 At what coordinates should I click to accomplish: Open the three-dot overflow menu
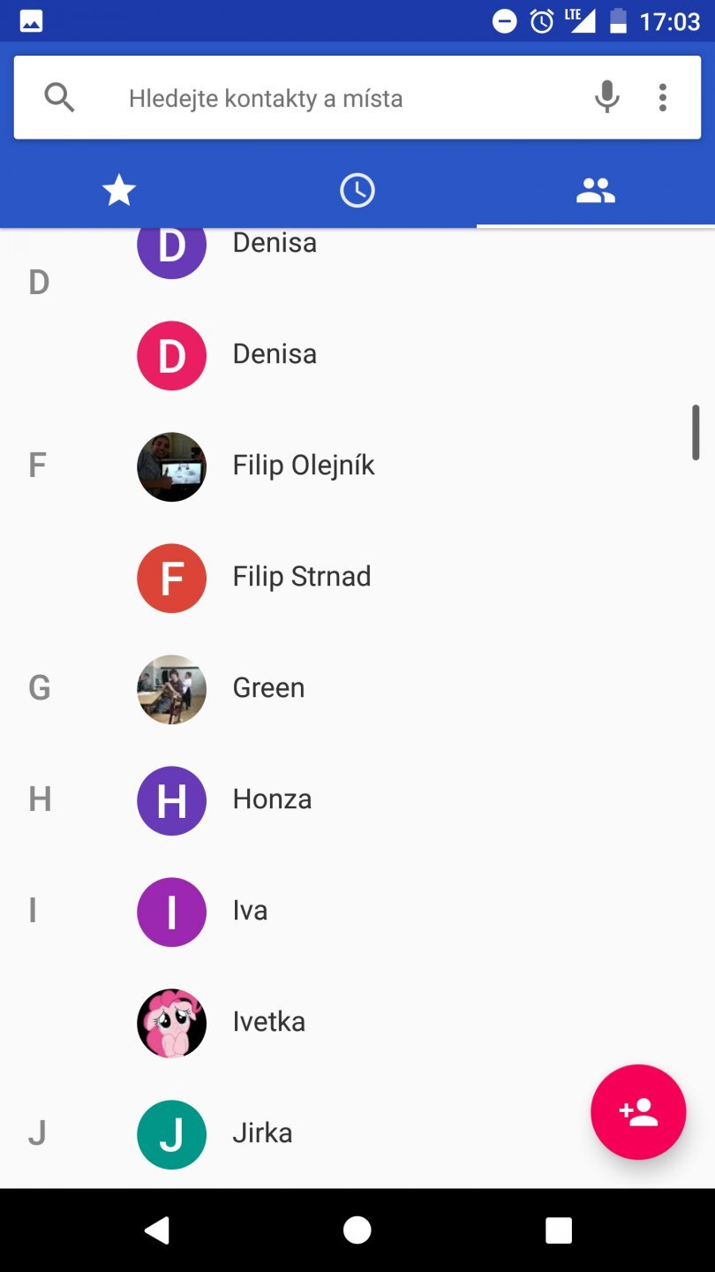click(662, 97)
